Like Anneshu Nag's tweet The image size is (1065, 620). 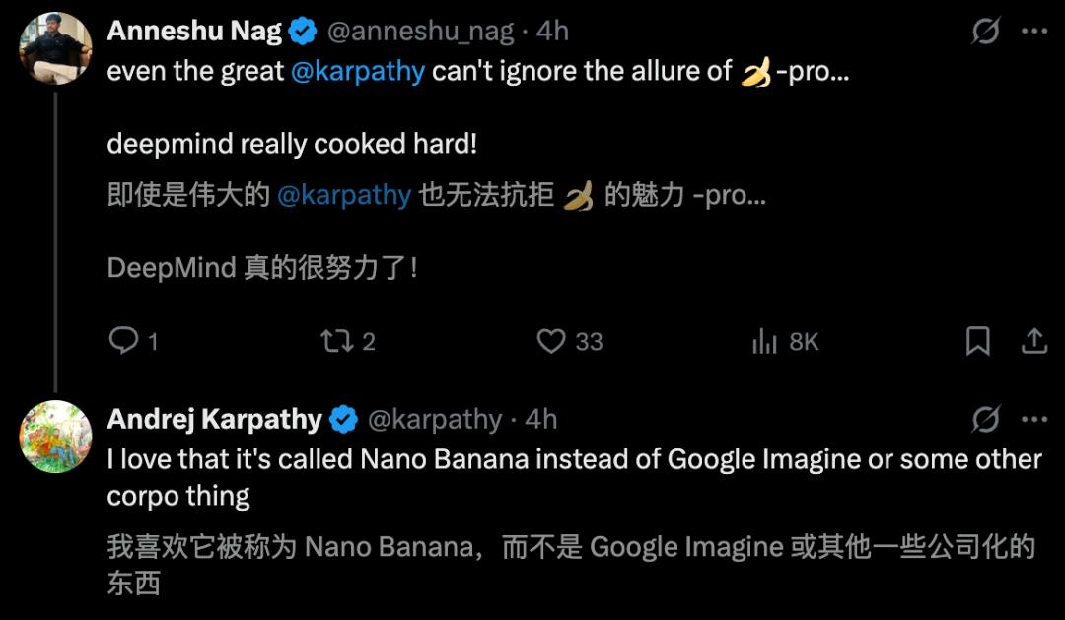[551, 341]
